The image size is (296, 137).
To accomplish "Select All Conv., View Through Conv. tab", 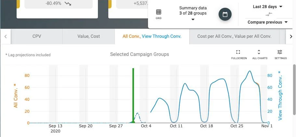I will [152, 37].
